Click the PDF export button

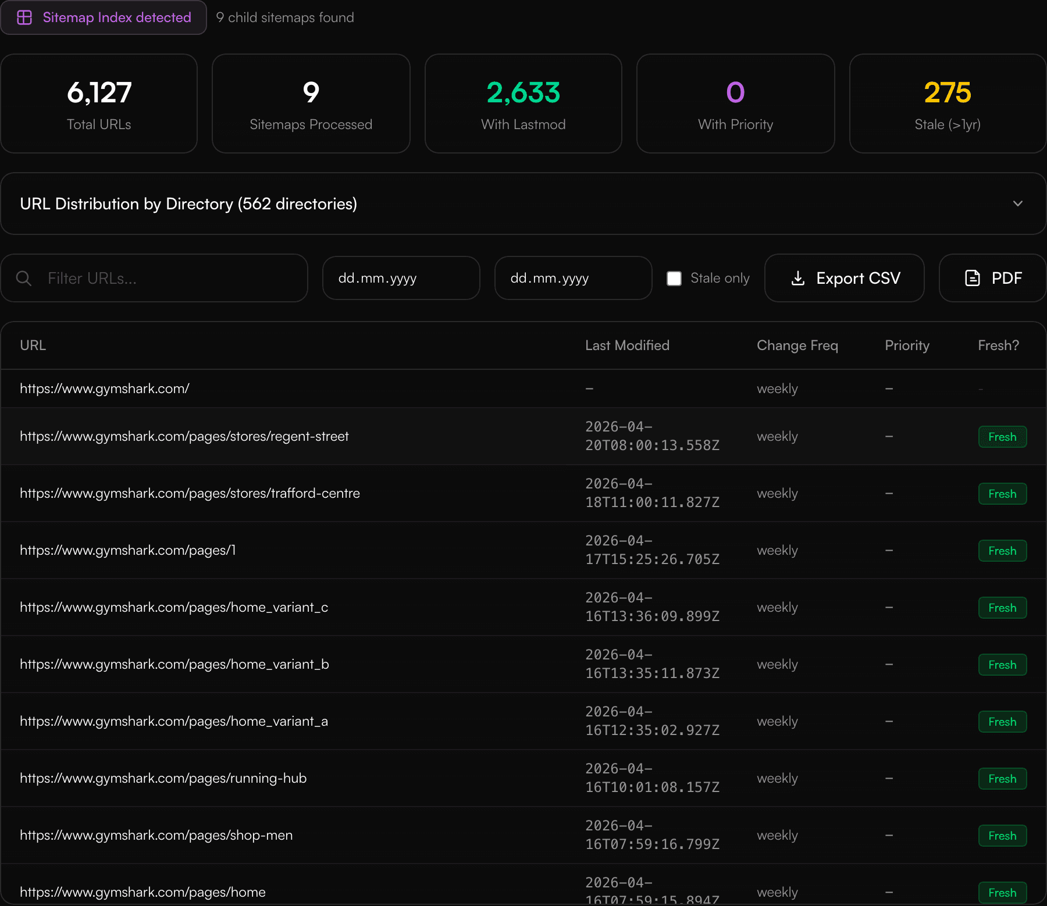(x=992, y=278)
